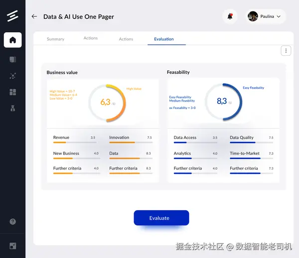Click the Data criterion progress bar
Screen dimensions: 299x258
[x=131, y=158]
